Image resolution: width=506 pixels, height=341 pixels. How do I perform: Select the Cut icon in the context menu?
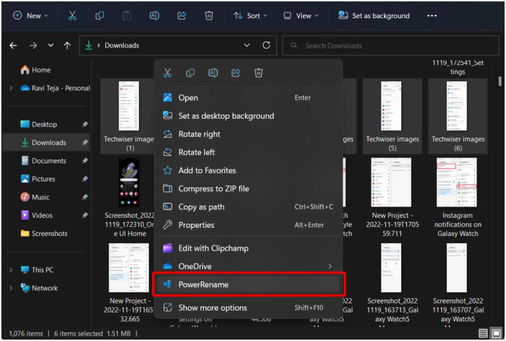pos(168,73)
